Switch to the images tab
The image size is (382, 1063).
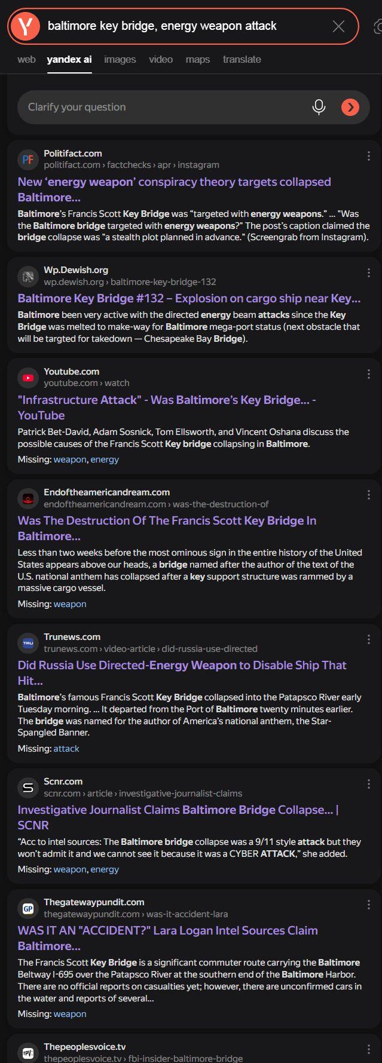click(x=120, y=59)
